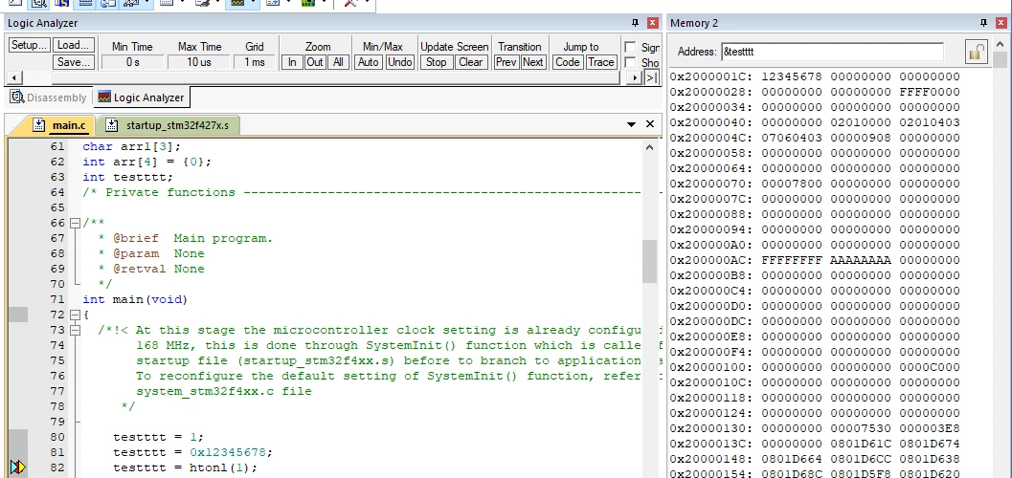The width and height of the screenshot is (1012, 478).
Task: Click the >| jump-to-end button
Action: 651,78
